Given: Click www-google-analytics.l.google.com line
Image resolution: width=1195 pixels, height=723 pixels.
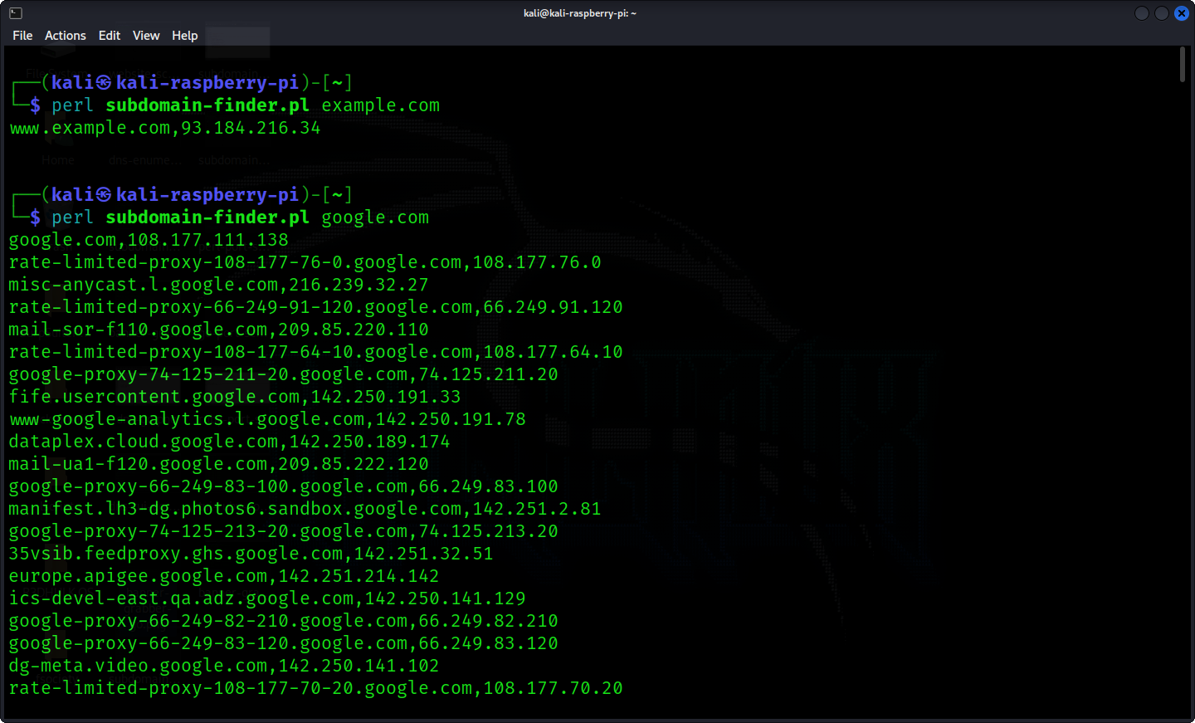Looking at the screenshot, I should pyautogui.click(x=267, y=419).
